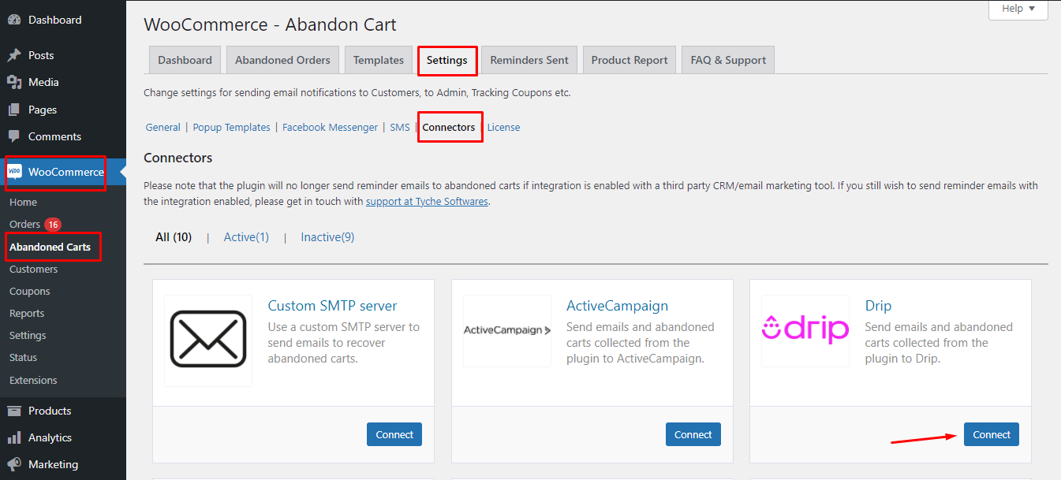Screen dimensions: 1061x480
Task: Select Abandoned Carts submenu item
Action: click(50, 247)
